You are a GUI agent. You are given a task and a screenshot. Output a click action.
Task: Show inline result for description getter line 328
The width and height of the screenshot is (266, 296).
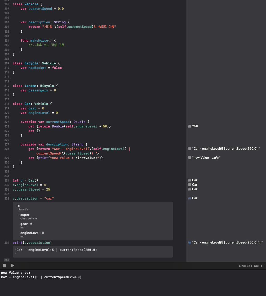tap(189, 149)
